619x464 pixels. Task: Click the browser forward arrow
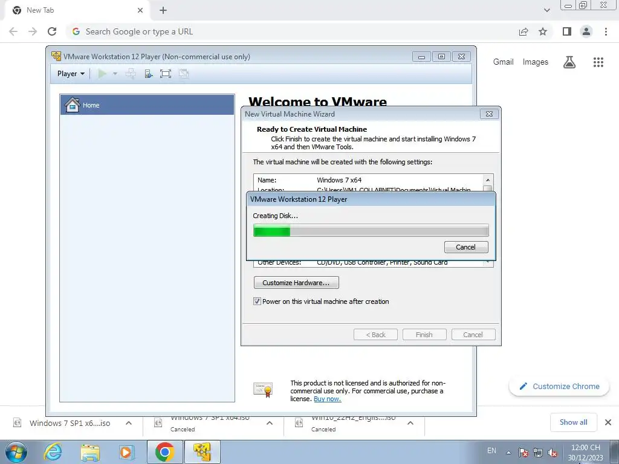point(33,31)
